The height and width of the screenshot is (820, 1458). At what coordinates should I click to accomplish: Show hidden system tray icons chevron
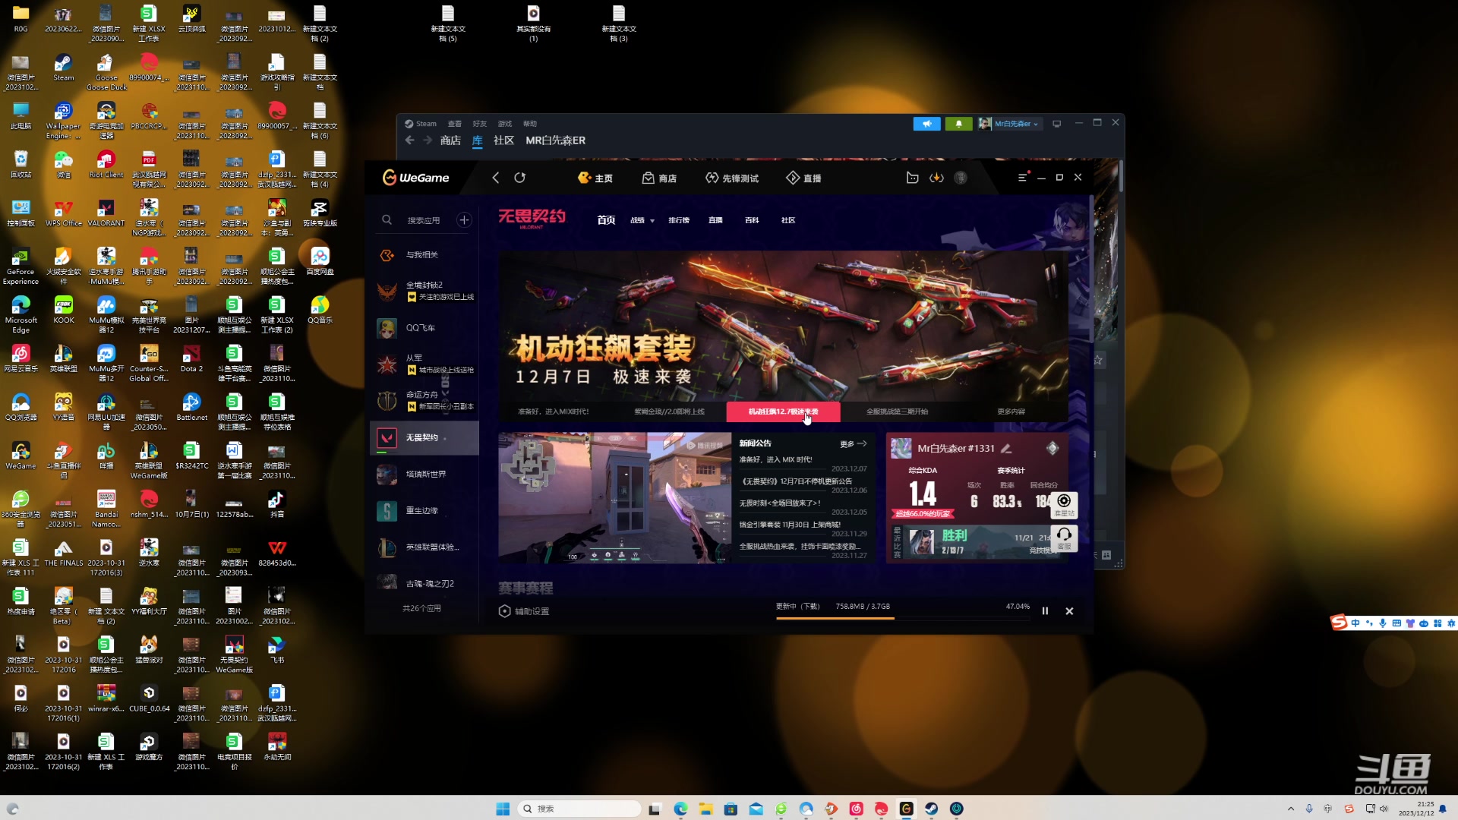1291,809
